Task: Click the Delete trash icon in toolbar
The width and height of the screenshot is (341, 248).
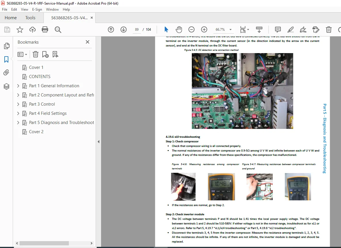Action: pos(329,30)
